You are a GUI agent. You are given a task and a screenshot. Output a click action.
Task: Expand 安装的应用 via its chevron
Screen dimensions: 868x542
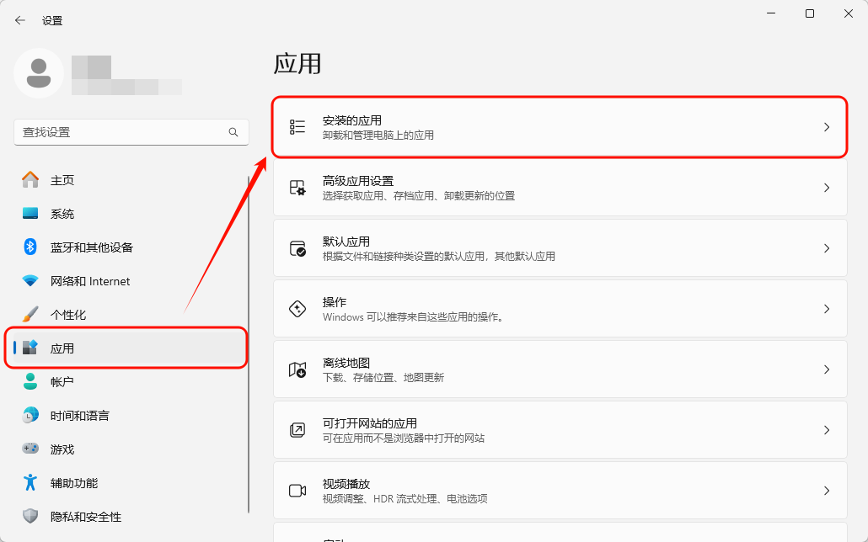(x=827, y=127)
